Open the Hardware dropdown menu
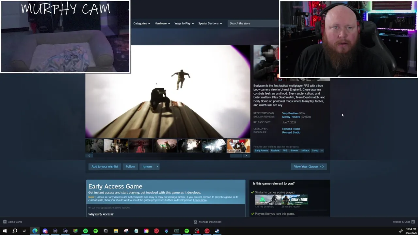 (162, 23)
